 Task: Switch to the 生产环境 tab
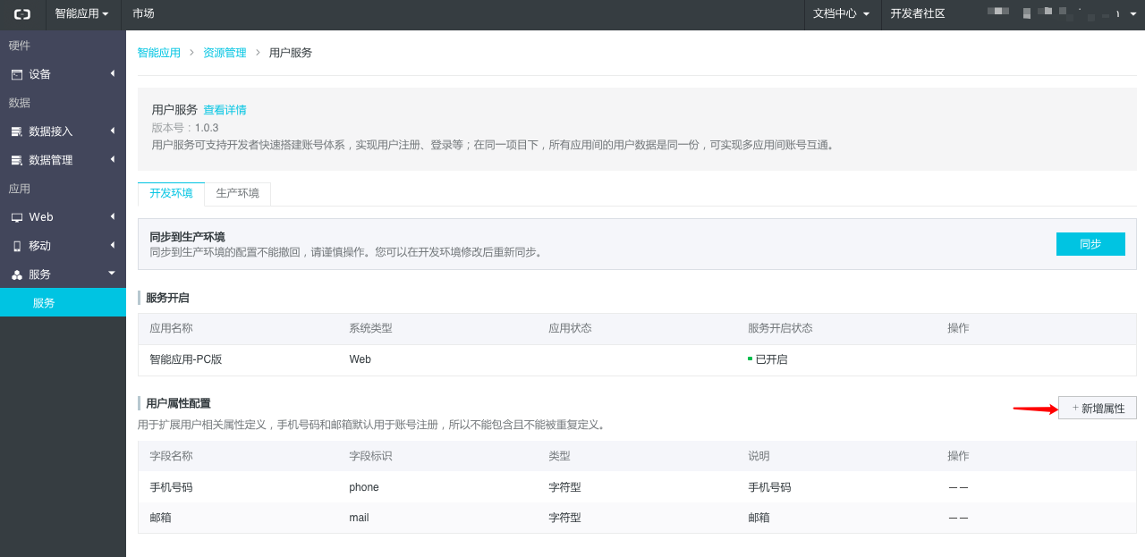click(237, 194)
